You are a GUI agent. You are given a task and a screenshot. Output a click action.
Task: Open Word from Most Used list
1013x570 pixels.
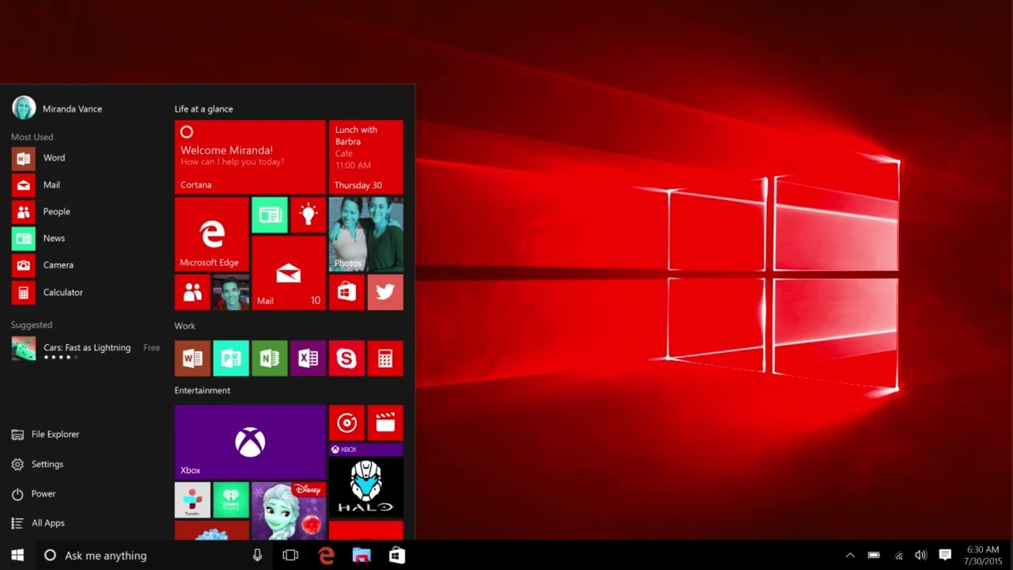coord(85,158)
